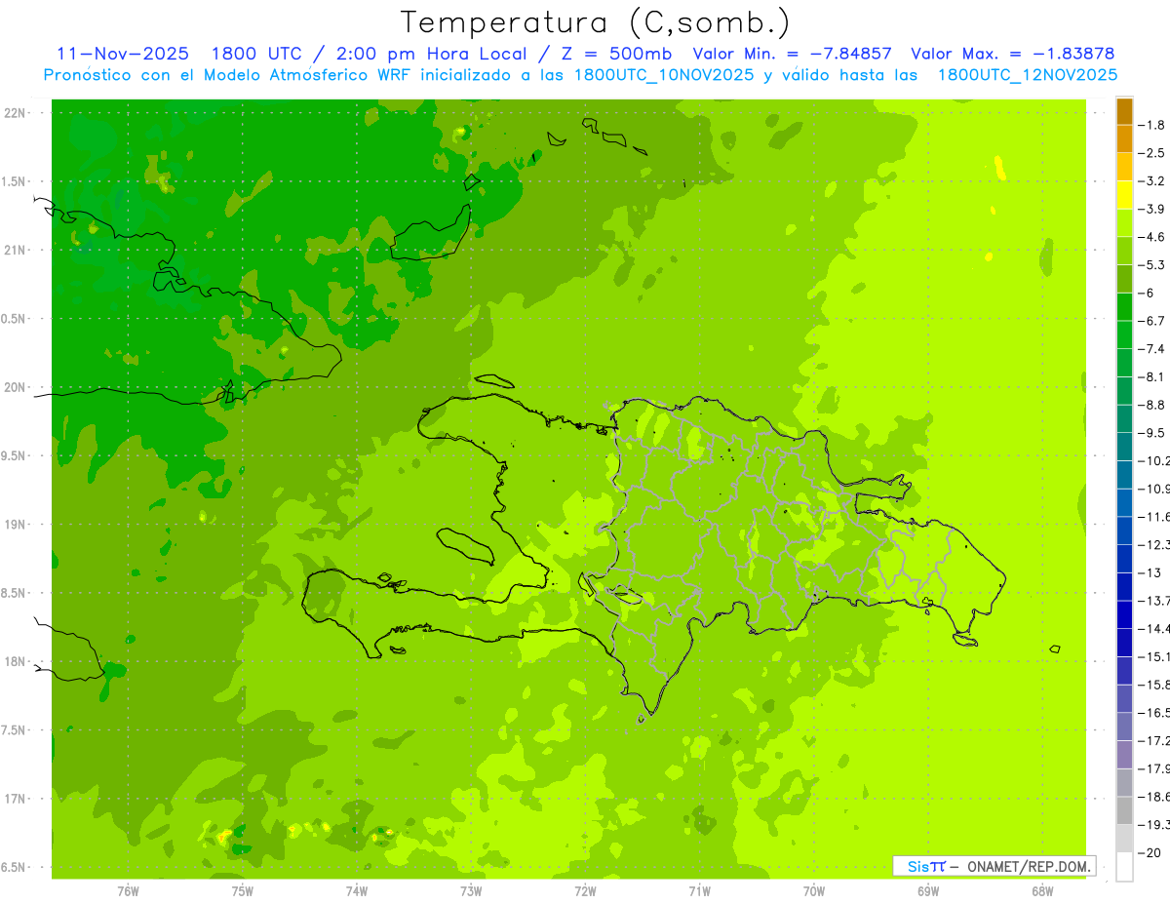The height and width of the screenshot is (904, 1170).
Task: Click the '18N' latitude label
Action: click(15, 661)
